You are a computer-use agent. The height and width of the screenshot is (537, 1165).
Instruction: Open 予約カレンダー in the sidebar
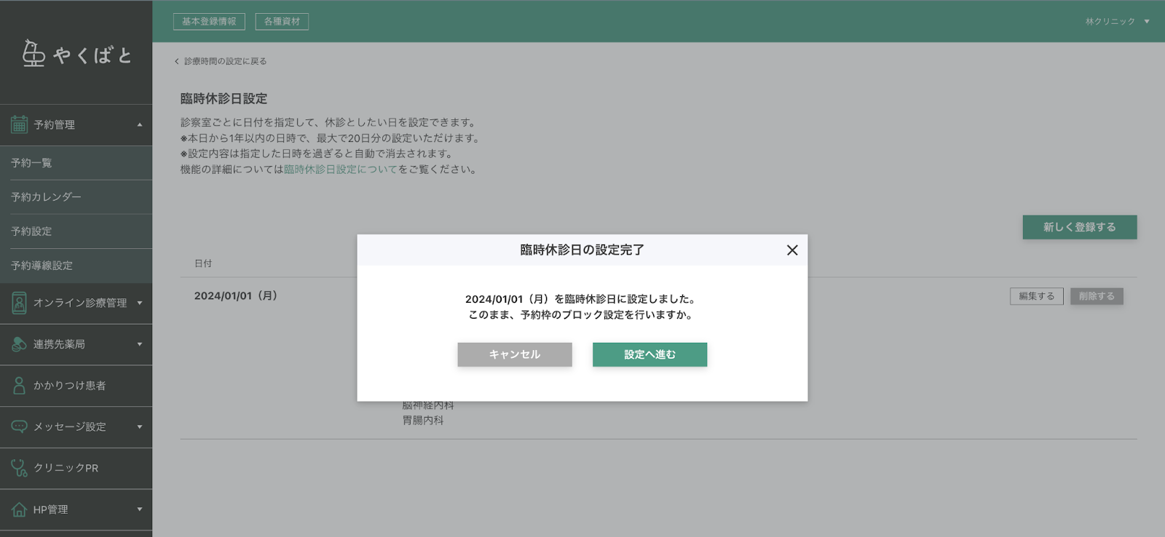pyautogui.click(x=76, y=197)
